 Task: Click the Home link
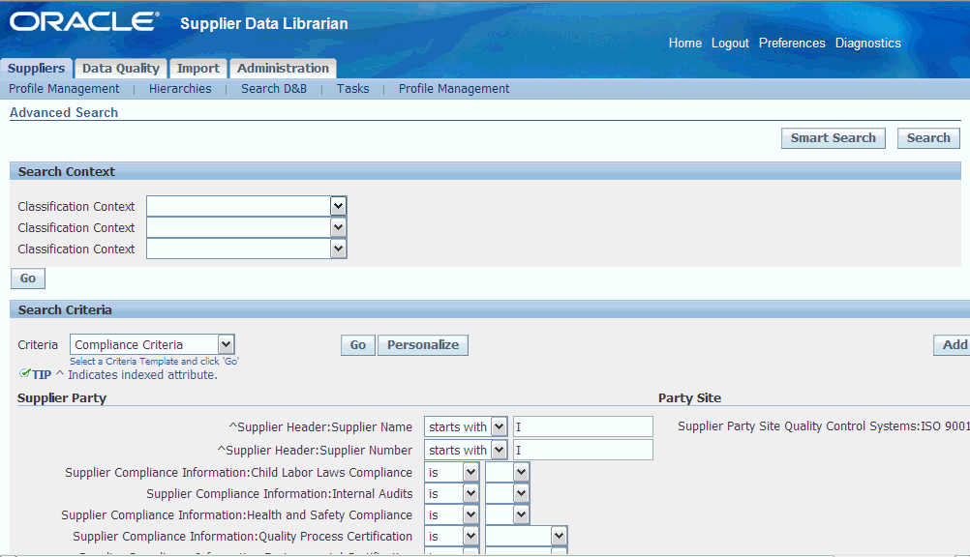tap(684, 44)
